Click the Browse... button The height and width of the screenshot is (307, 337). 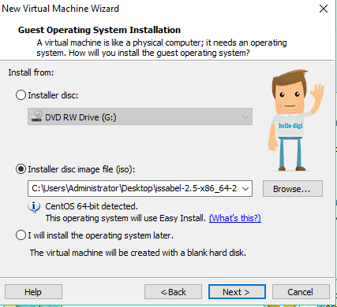pyautogui.click(x=293, y=189)
